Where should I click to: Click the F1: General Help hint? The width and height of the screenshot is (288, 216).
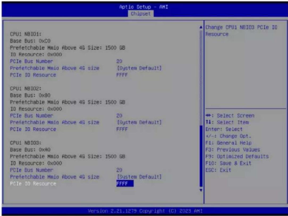point(228,143)
